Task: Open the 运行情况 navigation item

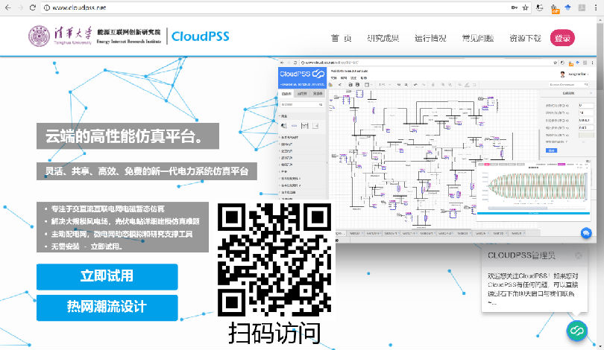Action: (430, 38)
